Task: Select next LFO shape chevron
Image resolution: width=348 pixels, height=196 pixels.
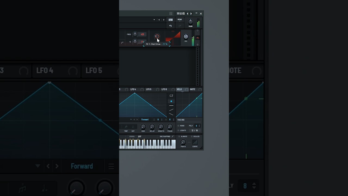Action: [137, 120]
